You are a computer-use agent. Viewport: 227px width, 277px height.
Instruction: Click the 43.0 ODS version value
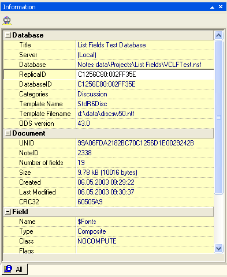tap(84, 123)
